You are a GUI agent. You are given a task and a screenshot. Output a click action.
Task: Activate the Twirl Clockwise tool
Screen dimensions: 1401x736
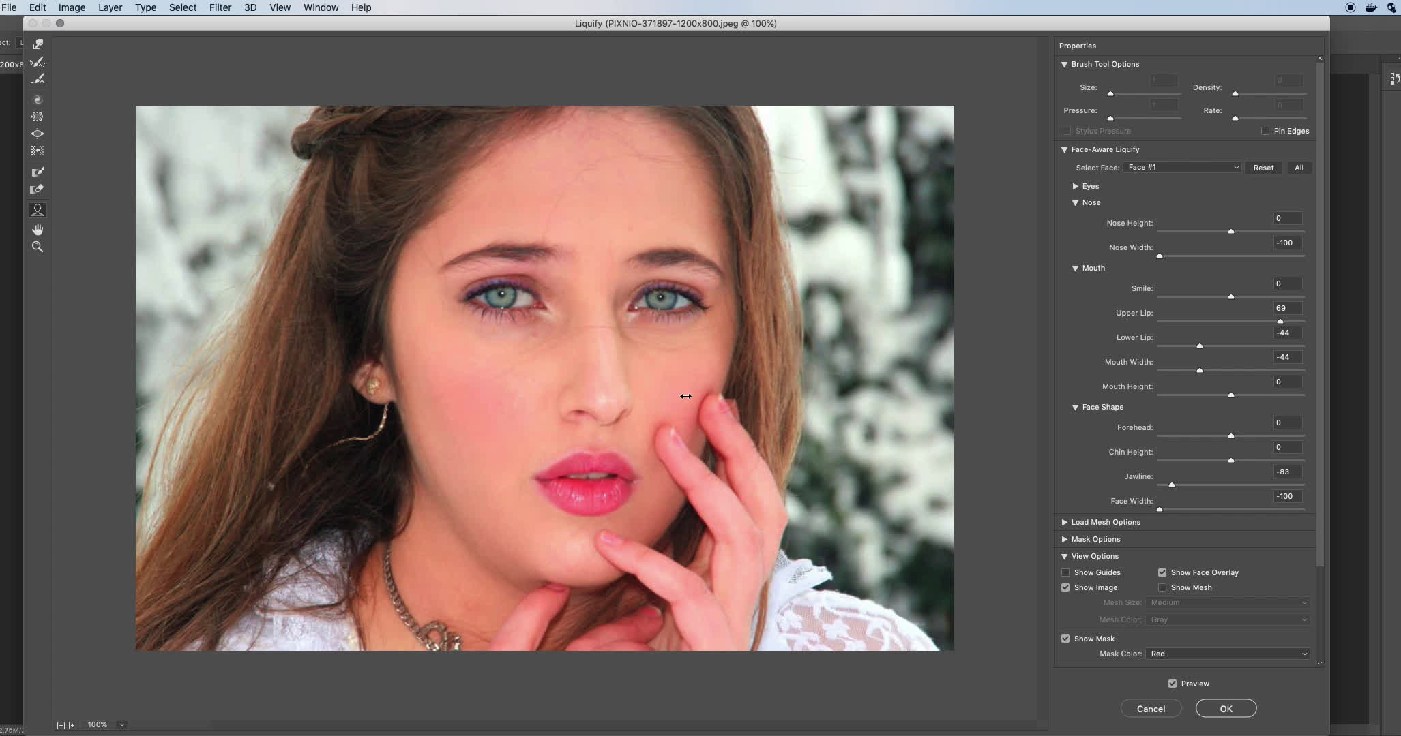click(x=38, y=99)
